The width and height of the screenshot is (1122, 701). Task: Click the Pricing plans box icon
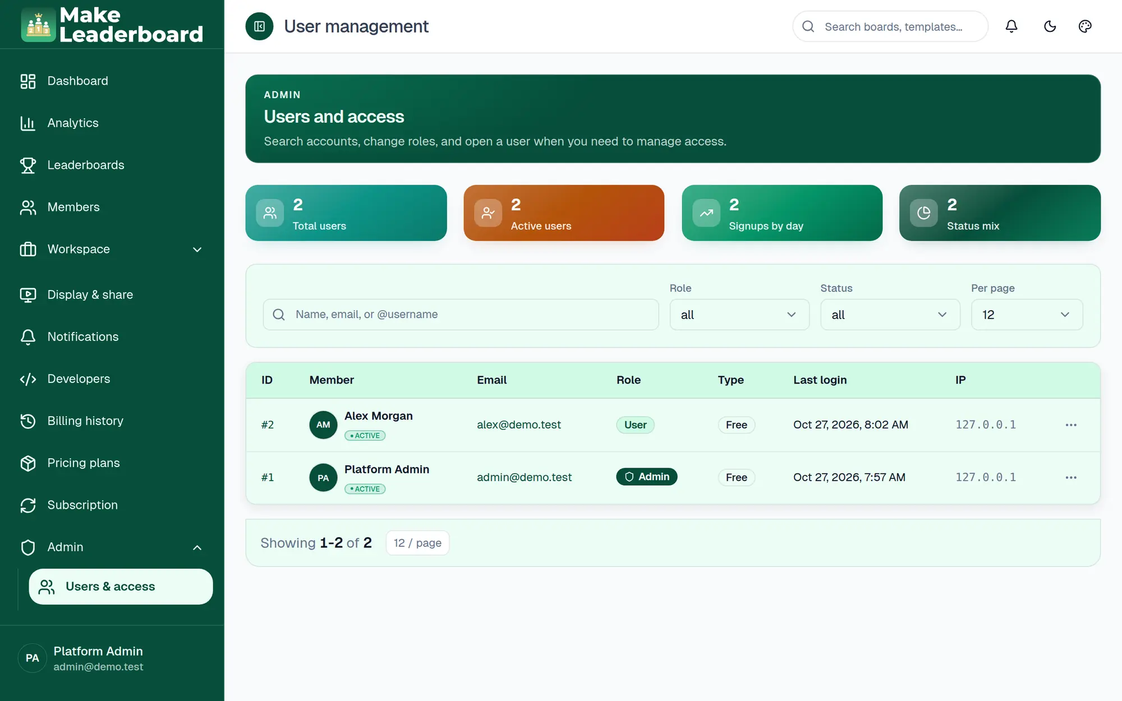pyautogui.click(x=28, y=463)
